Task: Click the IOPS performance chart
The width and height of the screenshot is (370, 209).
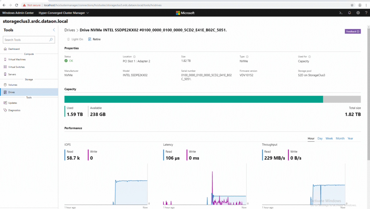Action: coord(106,184)
